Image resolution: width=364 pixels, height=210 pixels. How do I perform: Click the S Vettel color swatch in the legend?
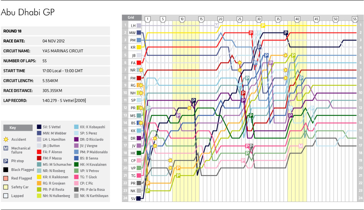40,127
